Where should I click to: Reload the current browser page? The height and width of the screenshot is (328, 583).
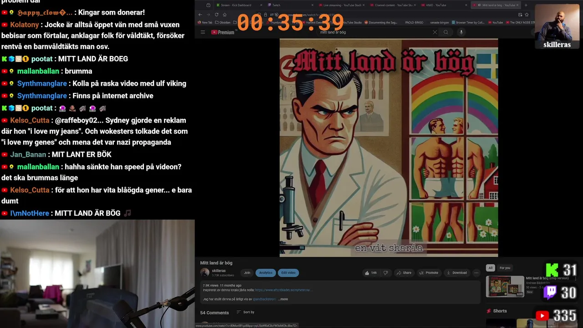coord(216,15)
